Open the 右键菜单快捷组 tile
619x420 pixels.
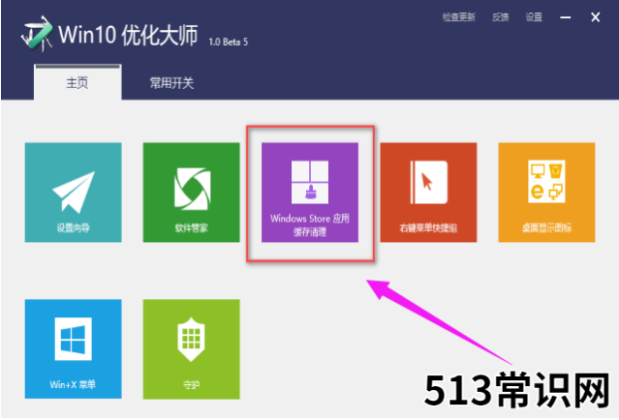[x=428, y=193]
